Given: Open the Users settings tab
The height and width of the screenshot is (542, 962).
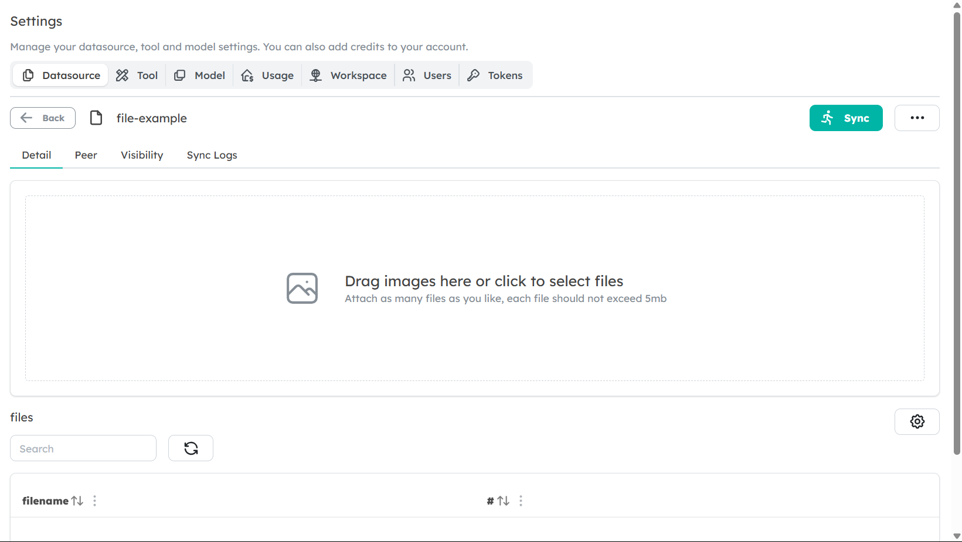Looking at the screenshot, I should click(x=427, y=76).
